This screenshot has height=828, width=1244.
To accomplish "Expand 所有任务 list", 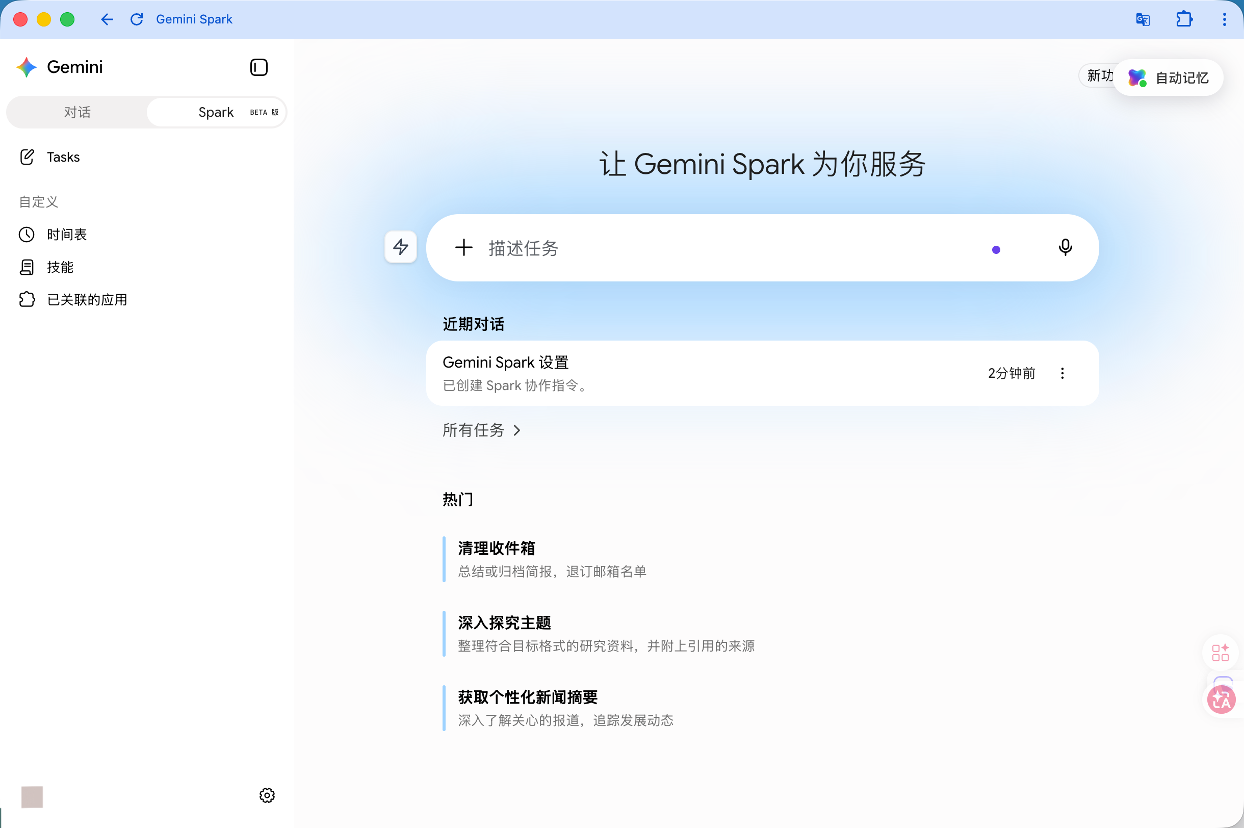I will [x=482, y=430].
